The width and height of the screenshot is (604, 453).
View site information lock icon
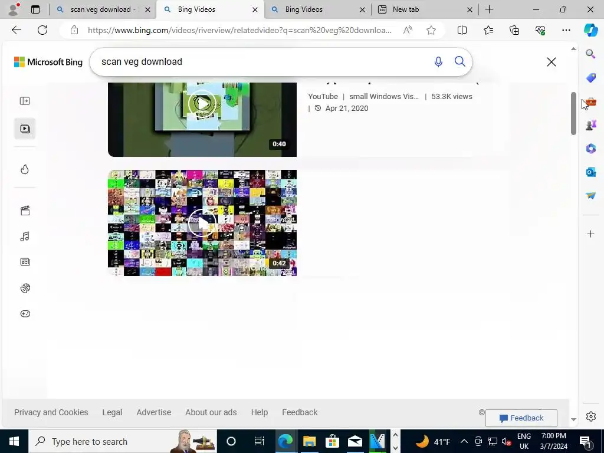[74, 30]
